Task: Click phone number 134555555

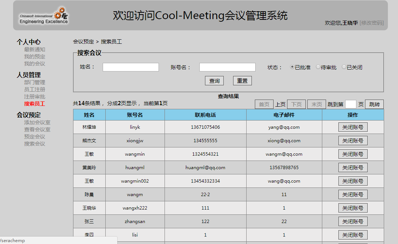Action: (x=205, y=141)
